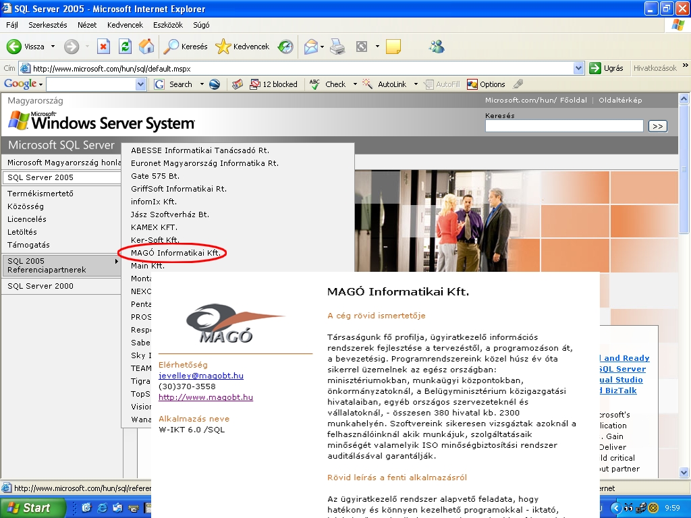Click the >> search submit button

click(658, 126)
